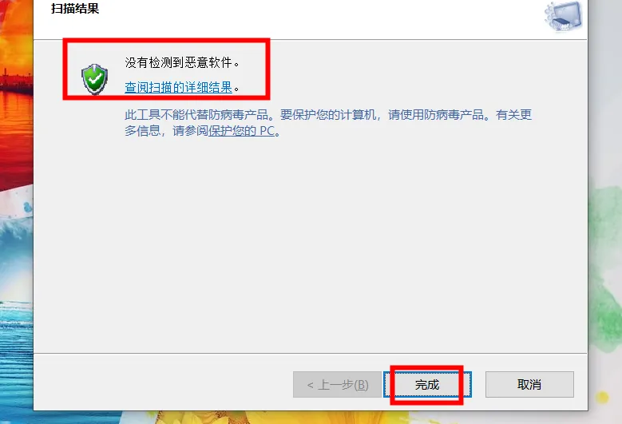Click the green shield checkmark icon

(x=94, y=79)
